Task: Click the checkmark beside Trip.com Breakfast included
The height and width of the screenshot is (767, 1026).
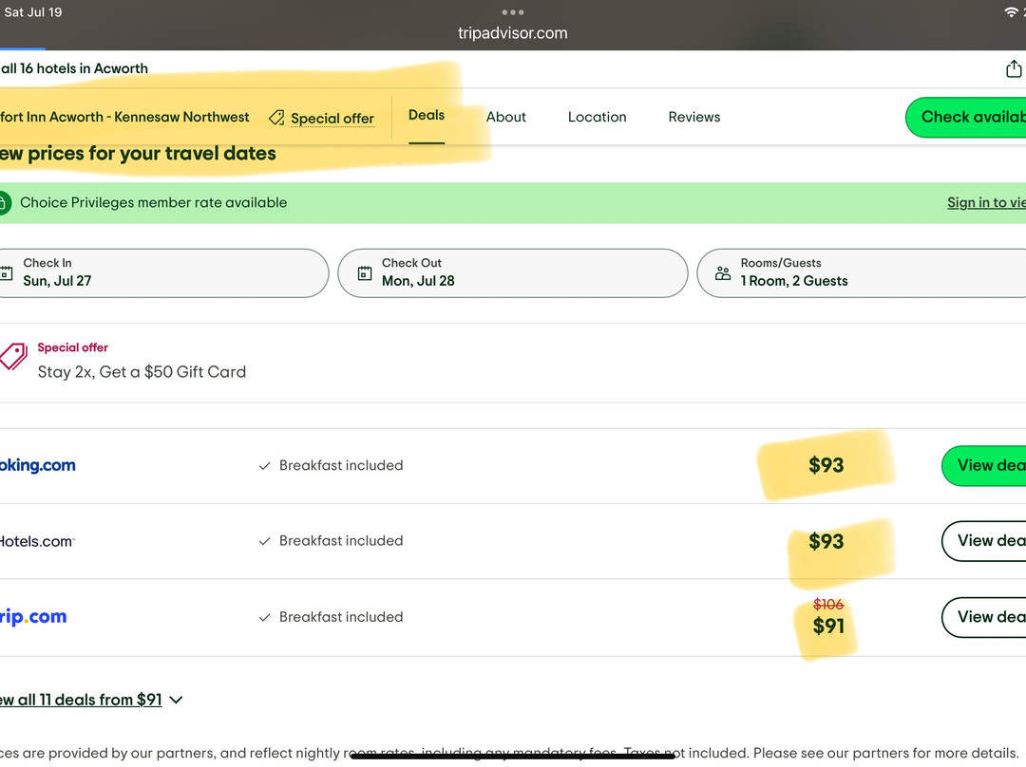Action: pyautogui.click(x=264, y=617)
